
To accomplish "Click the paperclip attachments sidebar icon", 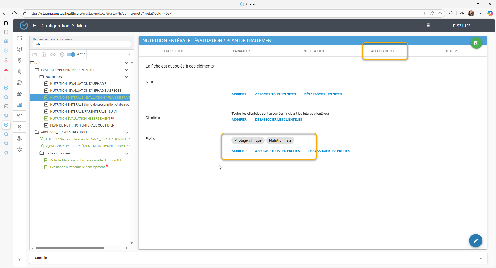I will [x=20, y=72].
